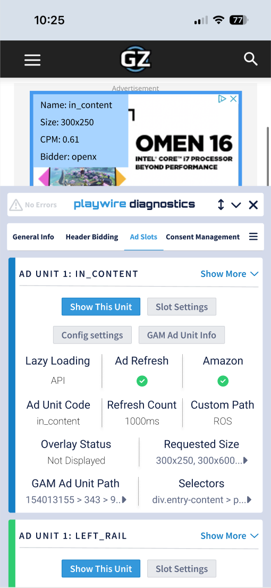271x588 pixels.
Task: Expand the Requested Size arrow
Action: coord(245,460)
